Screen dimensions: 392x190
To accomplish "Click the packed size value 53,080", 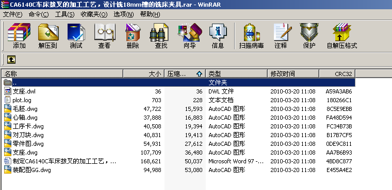I will click(x=193, y=170).
